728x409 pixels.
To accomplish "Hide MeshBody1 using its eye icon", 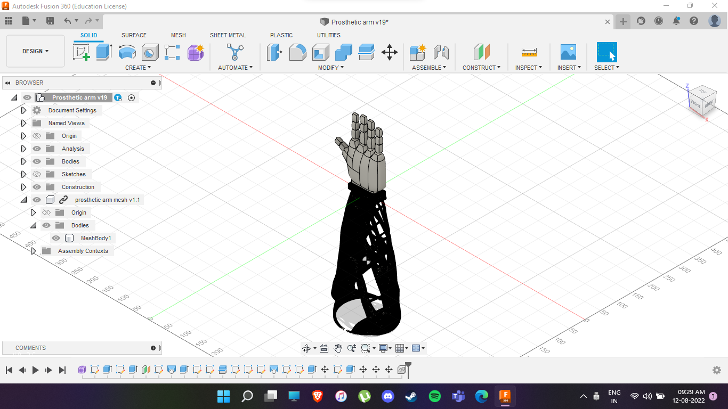I will [x=56, y=238].
